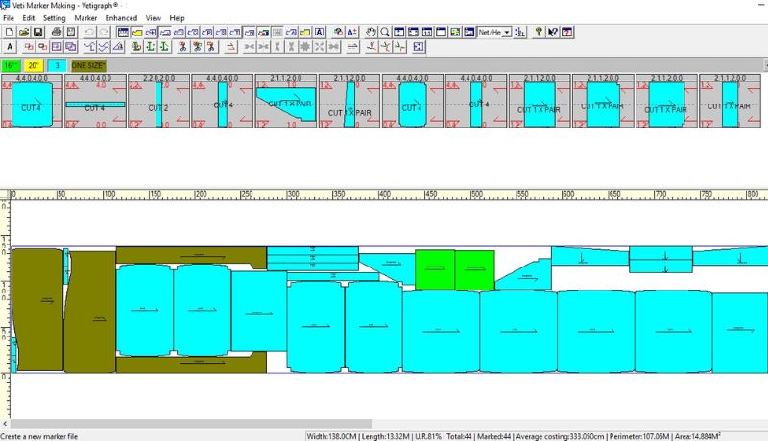Print the marker with the printer icon
Image resolution: width=768 pixels, height=441 pixels.
click(x=57, y=33)
